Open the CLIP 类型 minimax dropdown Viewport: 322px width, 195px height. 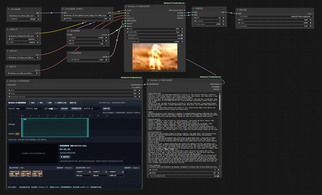point(23,39)
